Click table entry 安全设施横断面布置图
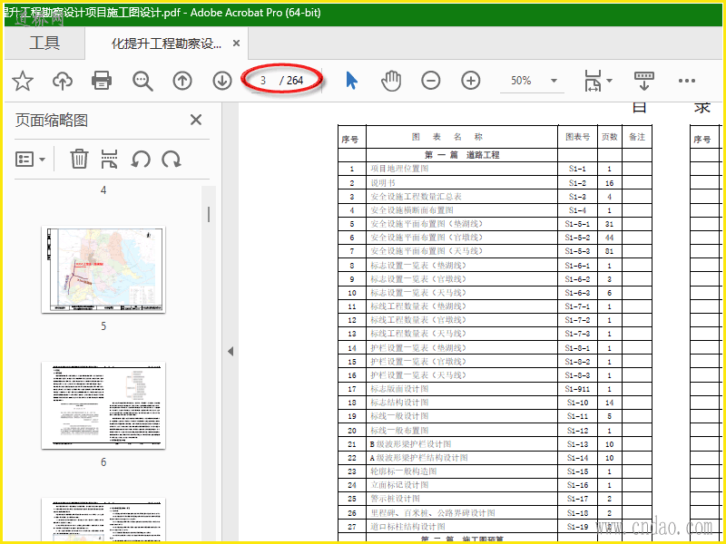726x544 pixels. 412,210
